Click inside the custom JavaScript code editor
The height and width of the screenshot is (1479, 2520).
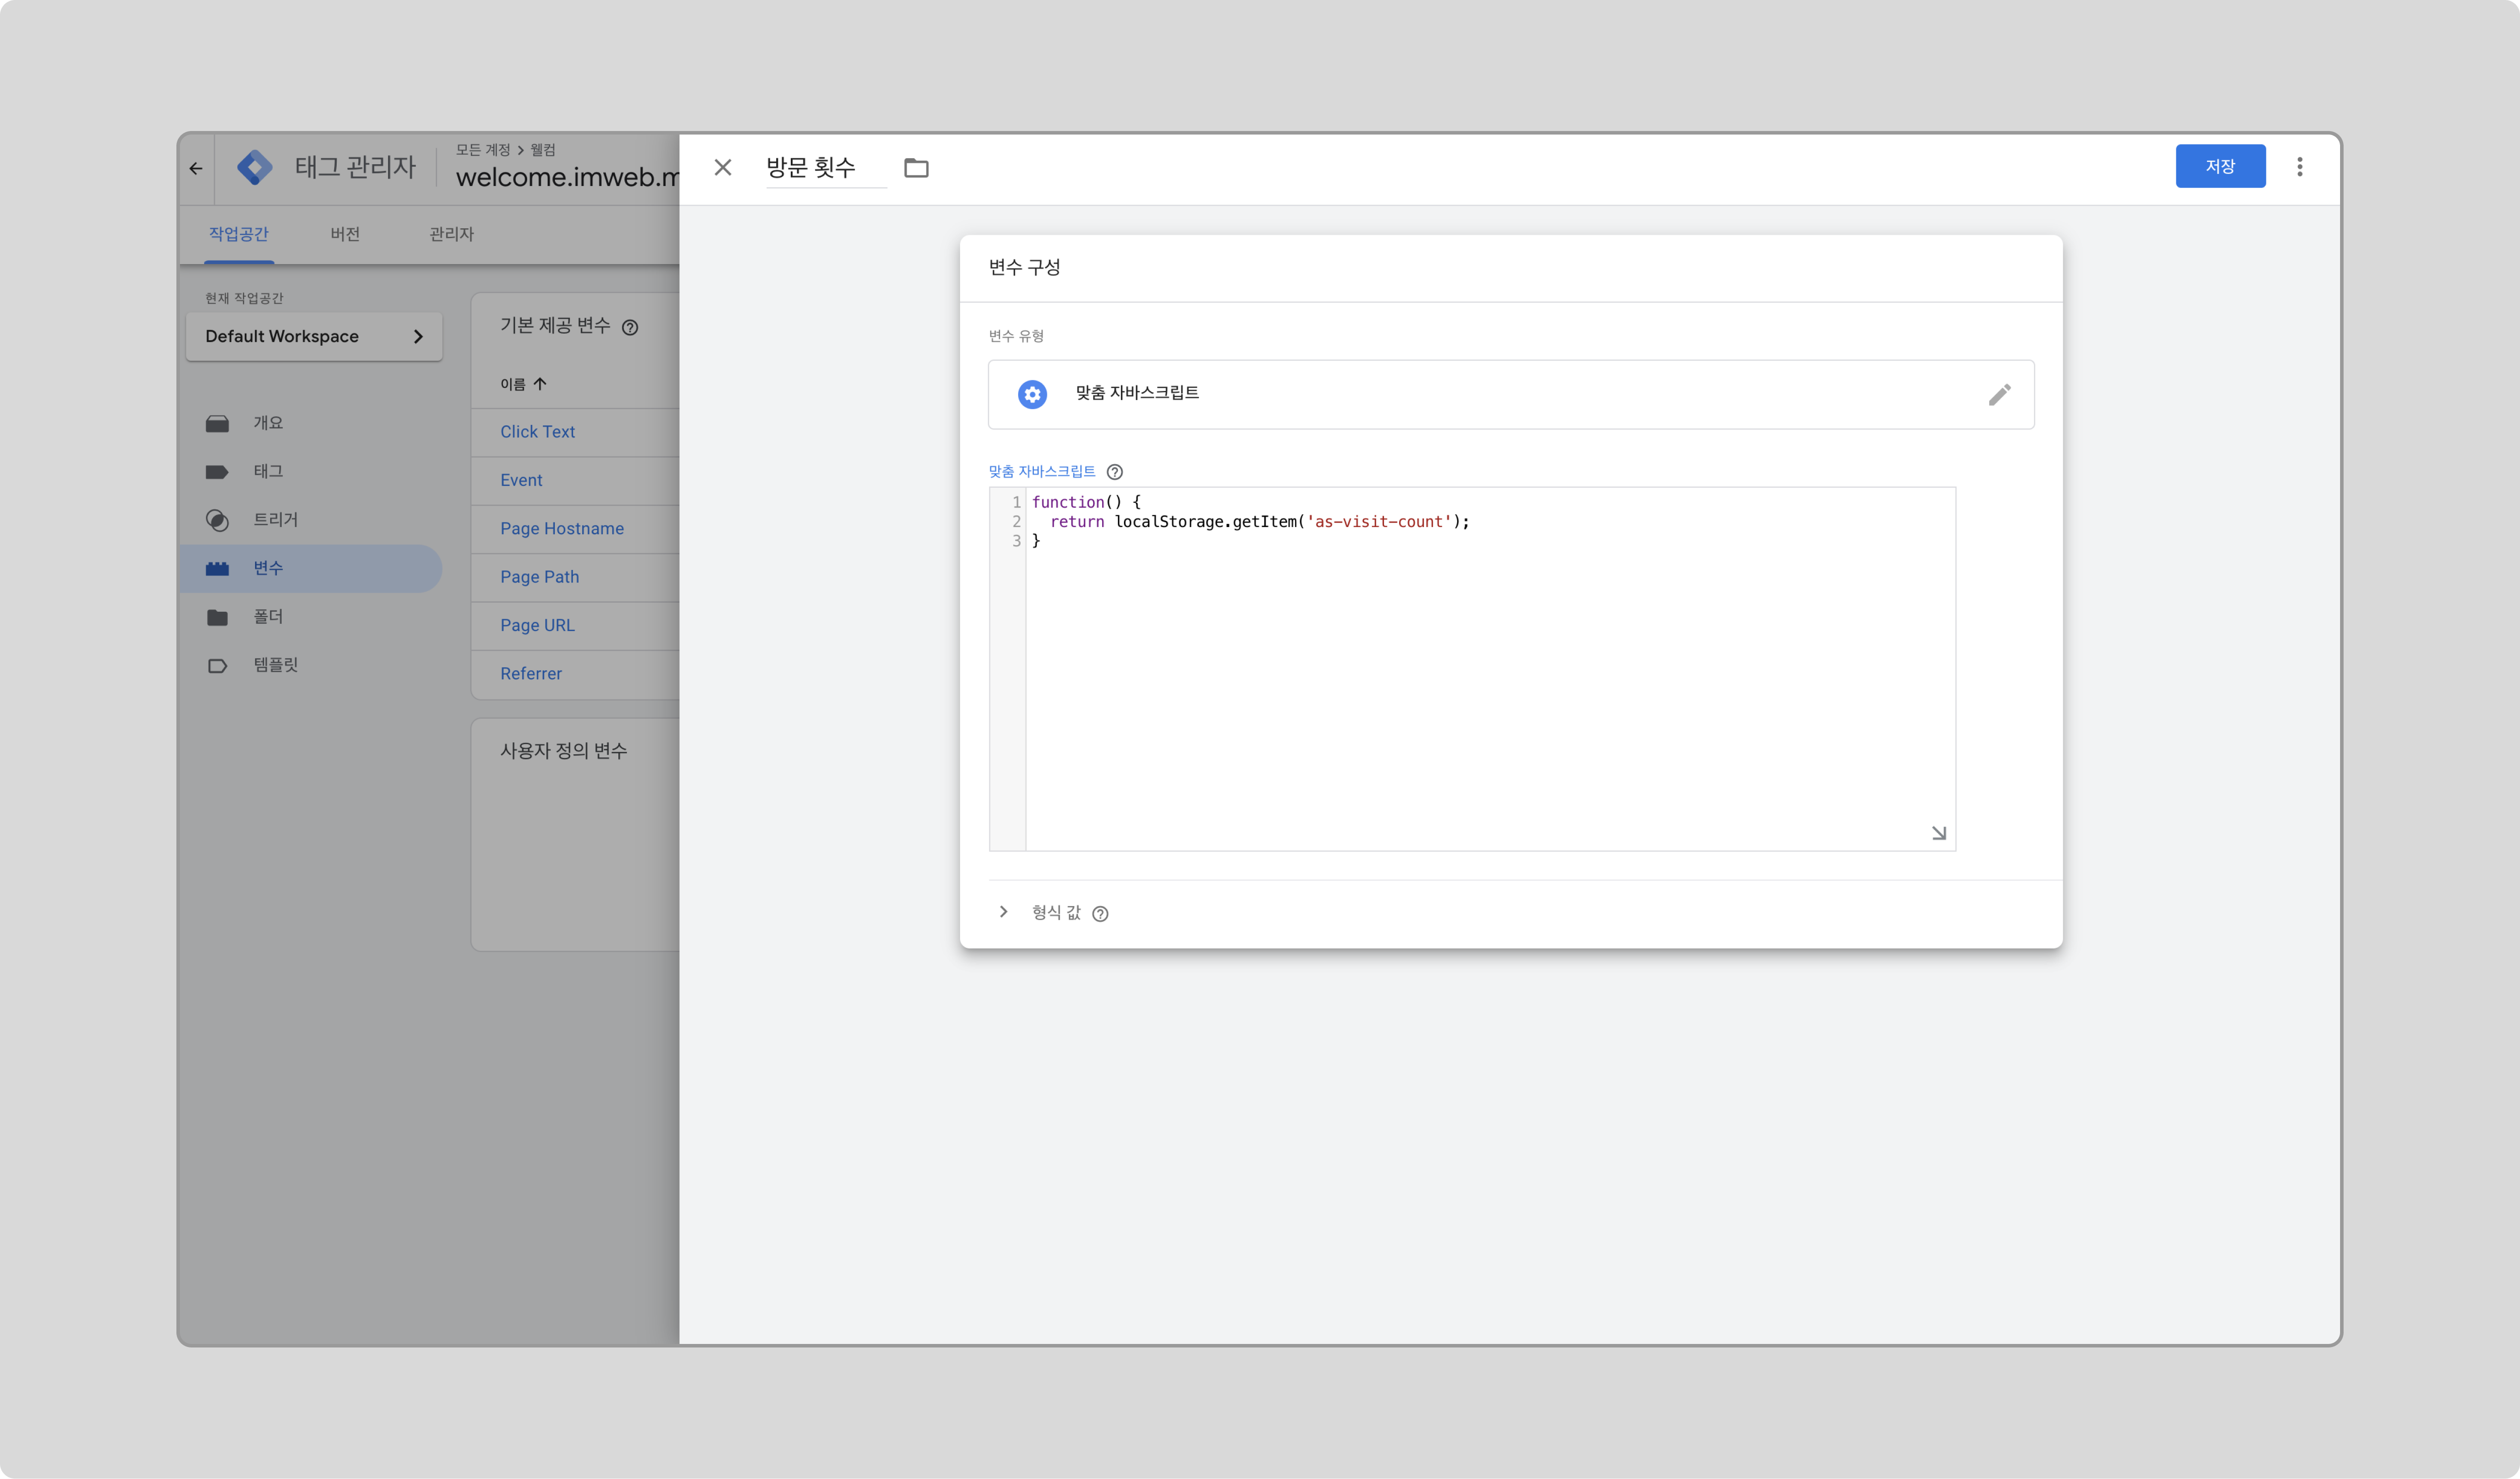(1472, 668)
